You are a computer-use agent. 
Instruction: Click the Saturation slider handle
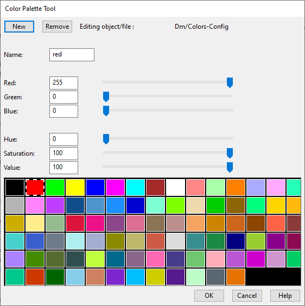tap(230, 153)
